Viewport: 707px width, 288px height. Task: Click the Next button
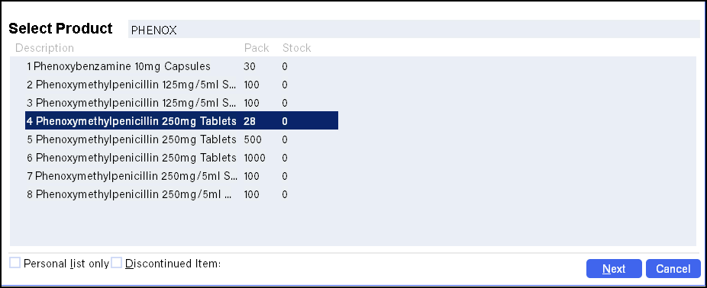click(614, 269)
